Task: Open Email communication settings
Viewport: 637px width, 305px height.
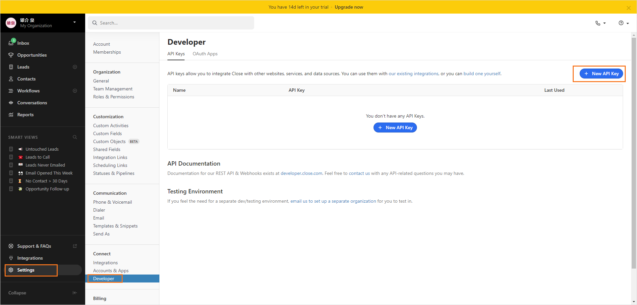Action: click(98, 218)
